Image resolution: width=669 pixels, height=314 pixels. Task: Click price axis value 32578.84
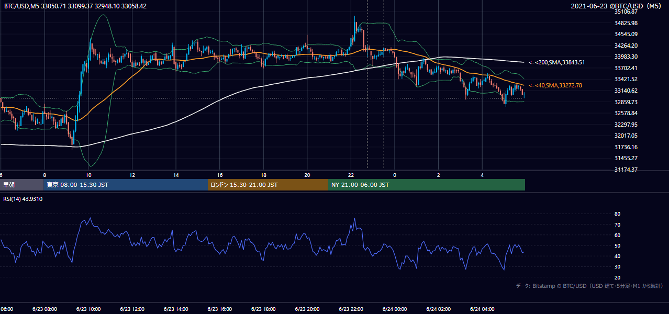tap(626, 113)
